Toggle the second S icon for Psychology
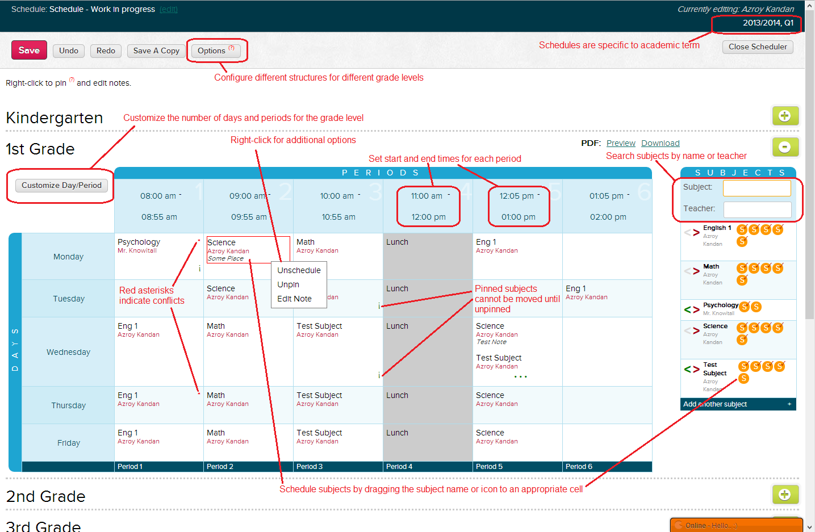This screenshot has height=532, width=815. (757, 307)
